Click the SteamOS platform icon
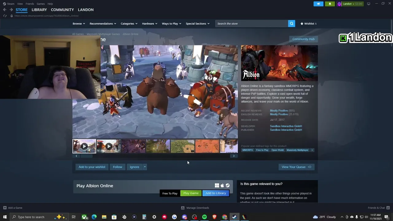The width and height of the screenshot is (393, 221). pyautogui.click(x=228, y=185)
